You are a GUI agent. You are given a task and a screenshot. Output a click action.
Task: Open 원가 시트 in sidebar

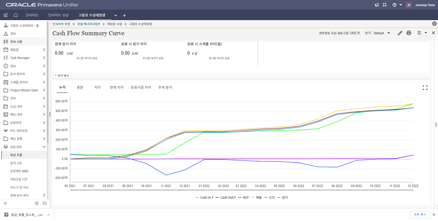16,163
